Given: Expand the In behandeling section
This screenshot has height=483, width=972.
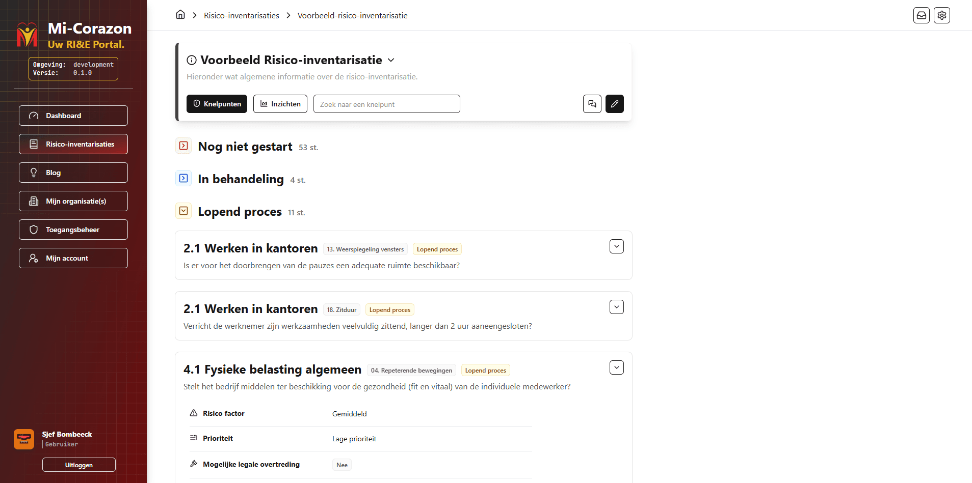Looking at the screenshot, I should tap(183, 179).
